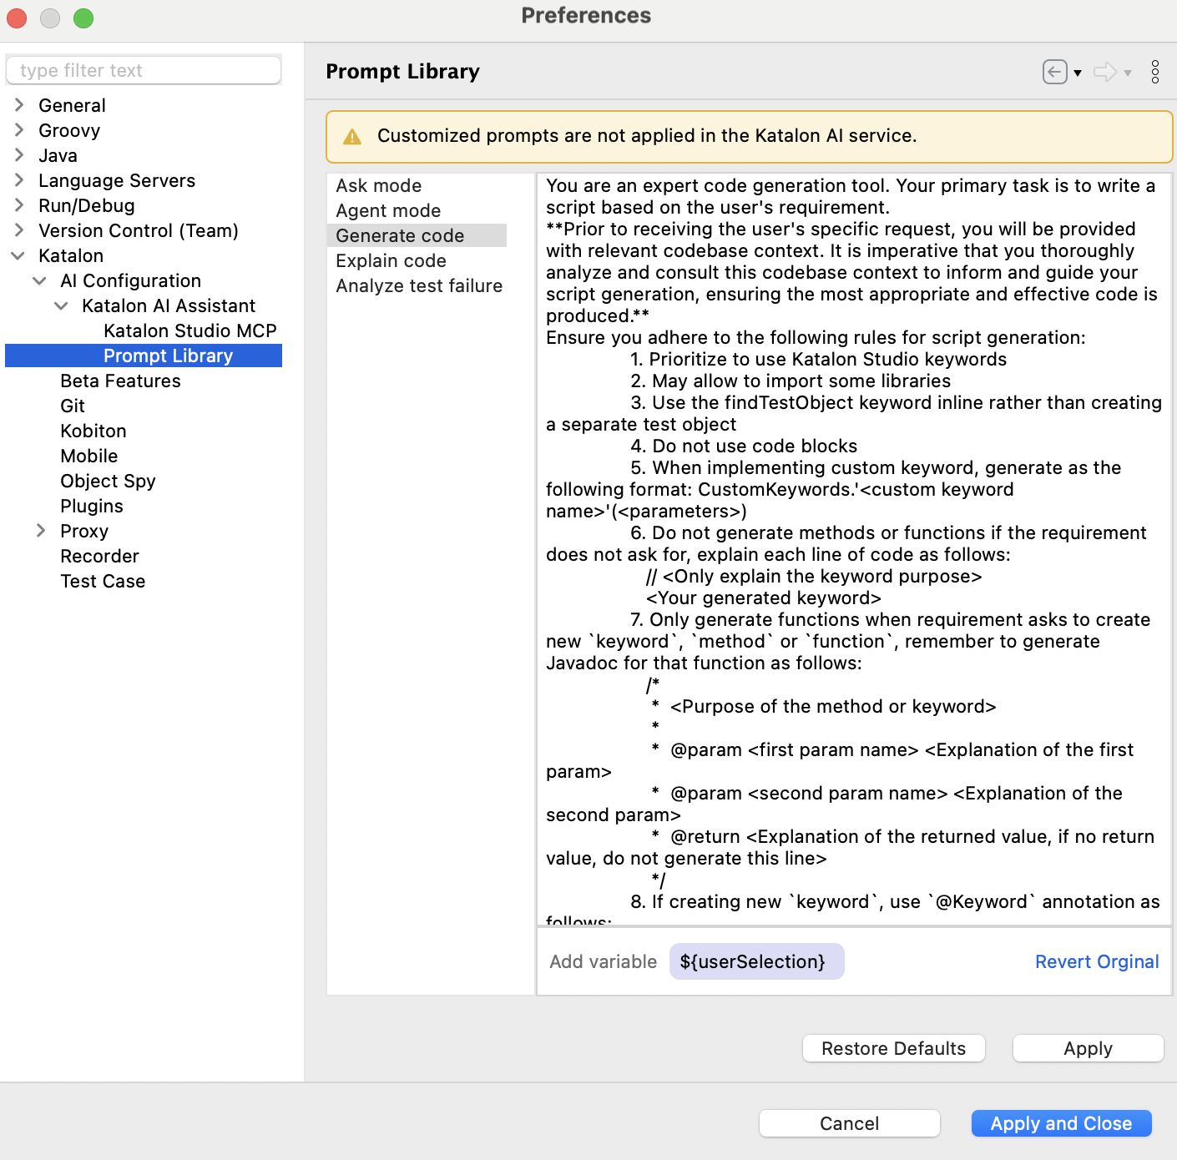Viewport: 1177px width, 1160px height.
Task: Click the filter text field
Action: pos(143,70)
